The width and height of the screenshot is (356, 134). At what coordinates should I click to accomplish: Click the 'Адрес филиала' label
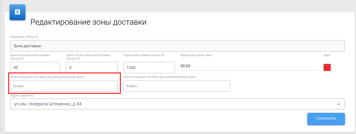22,96
